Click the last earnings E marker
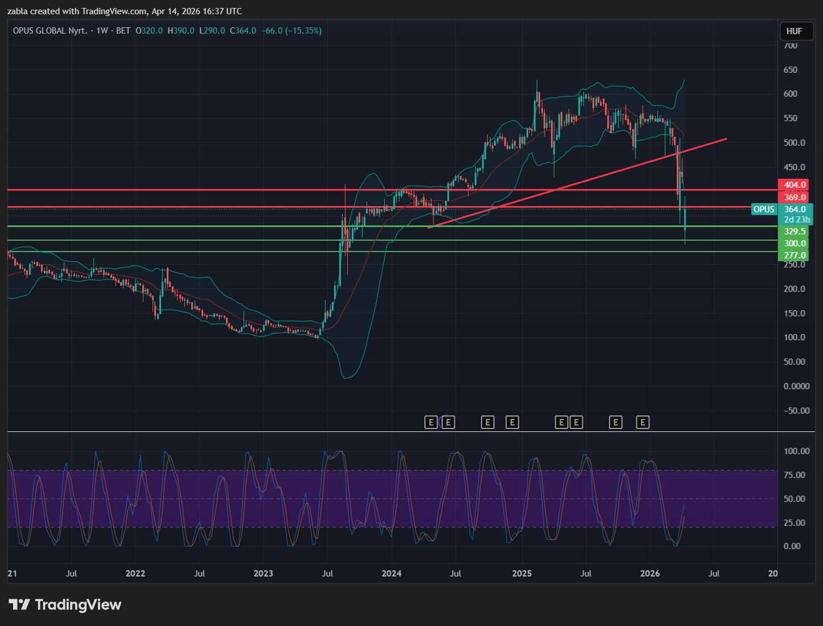 643,422
